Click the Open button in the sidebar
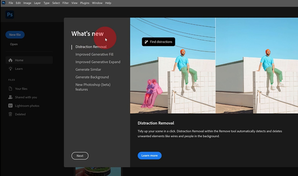298x176 pixels. tap(14, 44)
